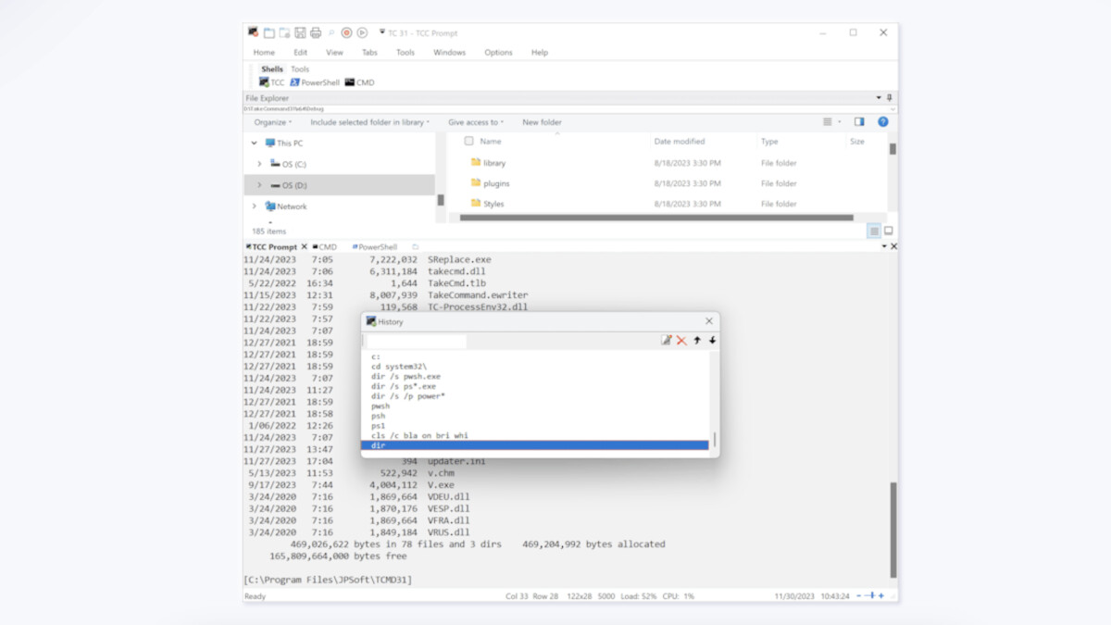Click the print icon in quick access toolbar
Image resolution: width=1111 pixels, height=625 pixels.
tap(316, 32)
